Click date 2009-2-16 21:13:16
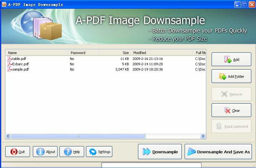Screen dimensions: 256x168 [148, 59]
